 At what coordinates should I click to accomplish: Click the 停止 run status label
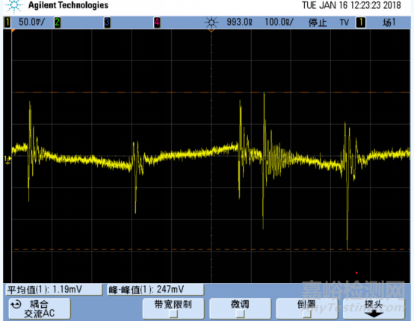(318, 22)
